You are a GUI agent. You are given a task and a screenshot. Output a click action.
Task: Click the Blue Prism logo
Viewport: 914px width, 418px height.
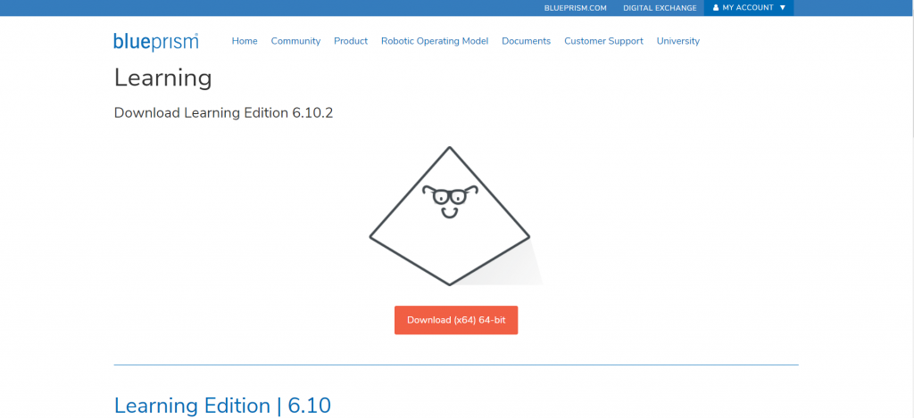click(155, 41)
